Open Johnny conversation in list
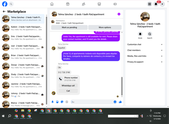Image resolution: width=169 pixels, height=124 pixels. click(23, 95)
